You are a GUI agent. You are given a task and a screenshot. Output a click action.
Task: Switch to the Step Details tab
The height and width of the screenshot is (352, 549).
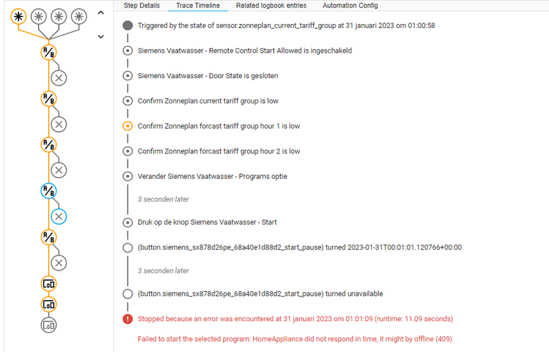[x=141, y=5]
